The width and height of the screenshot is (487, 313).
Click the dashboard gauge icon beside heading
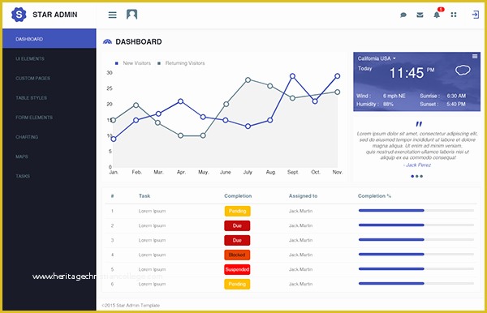point(107,41)
